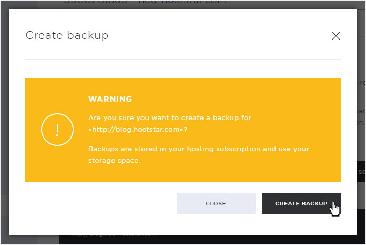Click the WARNING heading
The width and height of the screenshot is (366, 245).
(110, 99)
